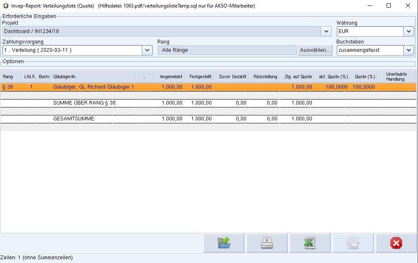
Task: Click the printer icon button
Action: pos(267,243)
